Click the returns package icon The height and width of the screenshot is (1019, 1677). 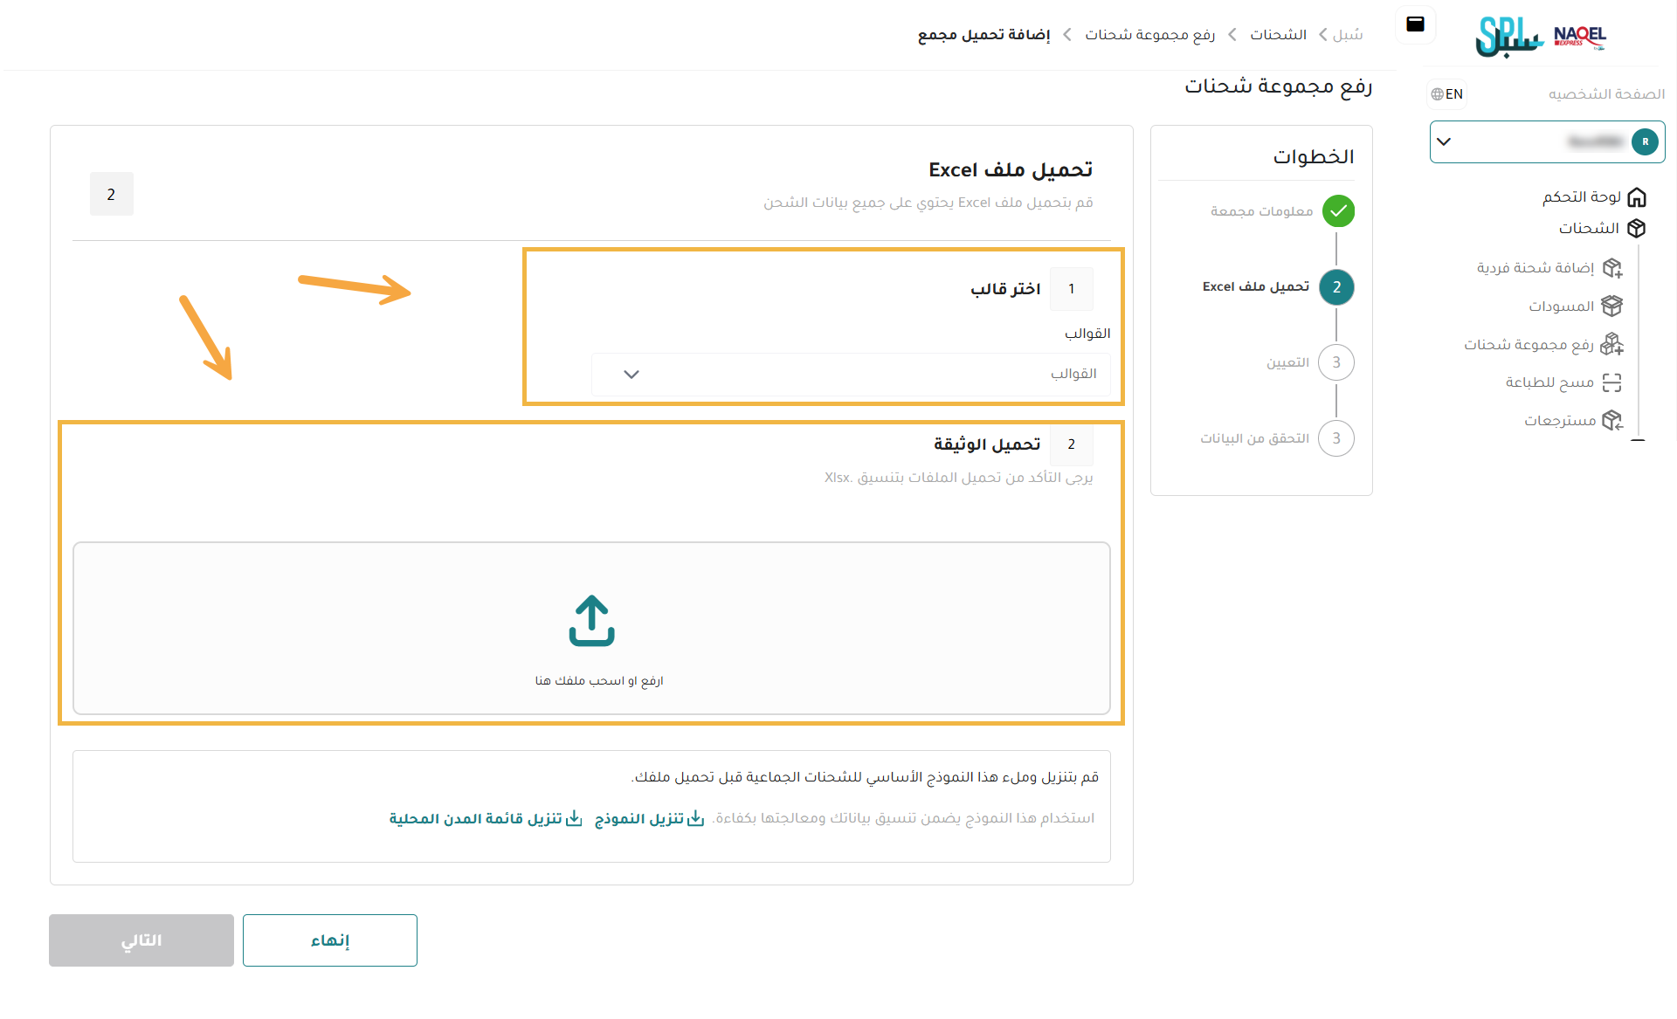point(1612,421)
